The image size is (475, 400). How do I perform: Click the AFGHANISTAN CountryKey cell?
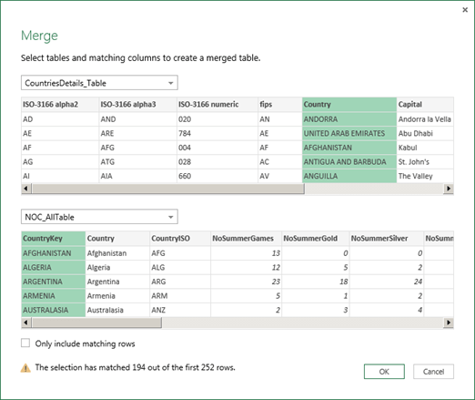tap(53, 253)
